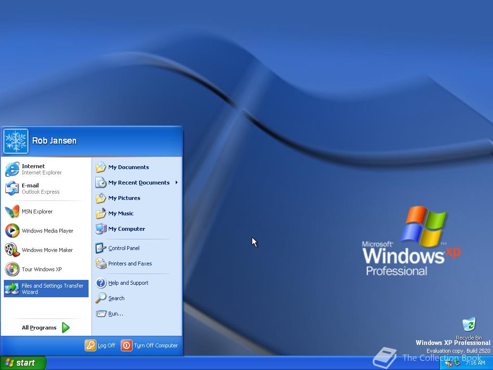Open Tour Windows XP
493x370 pixels.
[x=46, y=269]
